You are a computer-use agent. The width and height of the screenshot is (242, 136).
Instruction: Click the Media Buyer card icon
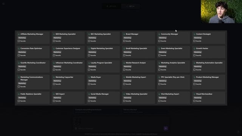(89, 77)
